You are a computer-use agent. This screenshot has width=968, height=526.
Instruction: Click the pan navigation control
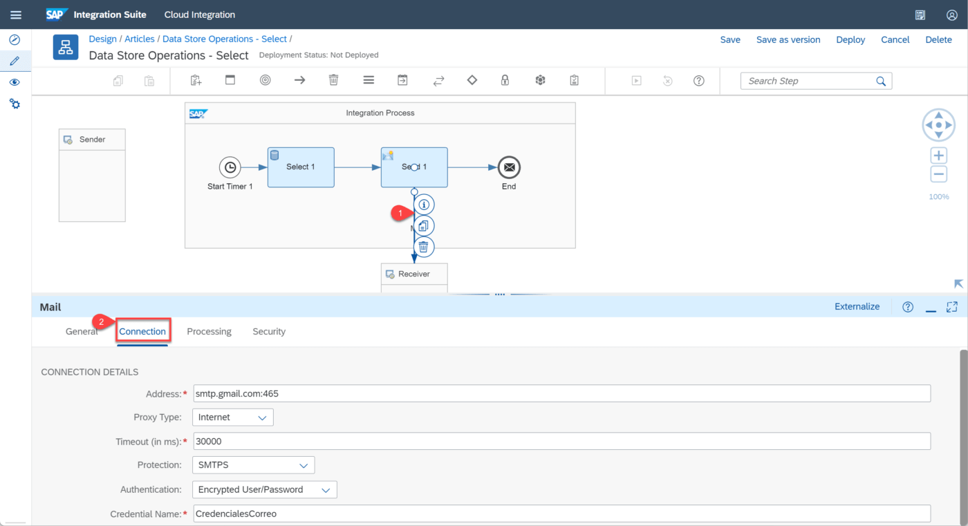click(938, 125)
